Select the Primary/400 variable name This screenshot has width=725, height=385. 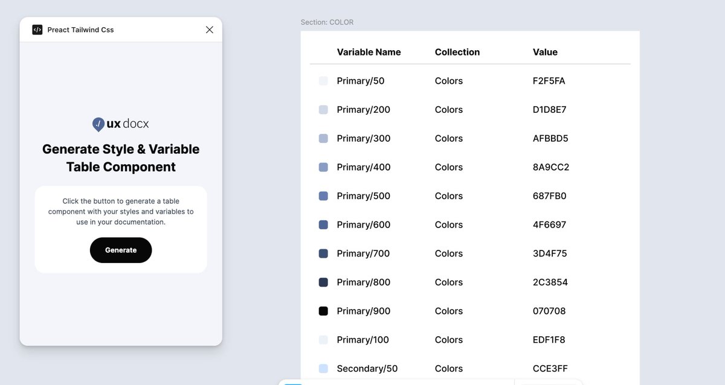(x=364, y=167)
